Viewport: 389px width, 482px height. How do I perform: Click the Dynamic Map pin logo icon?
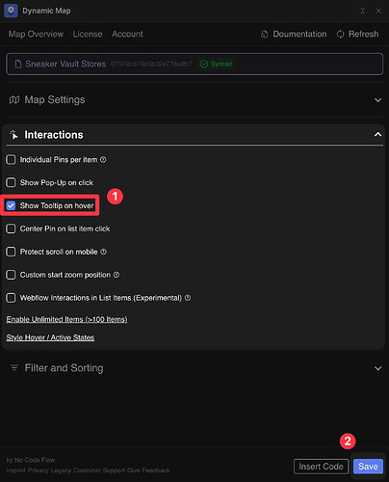pos(11,11)
